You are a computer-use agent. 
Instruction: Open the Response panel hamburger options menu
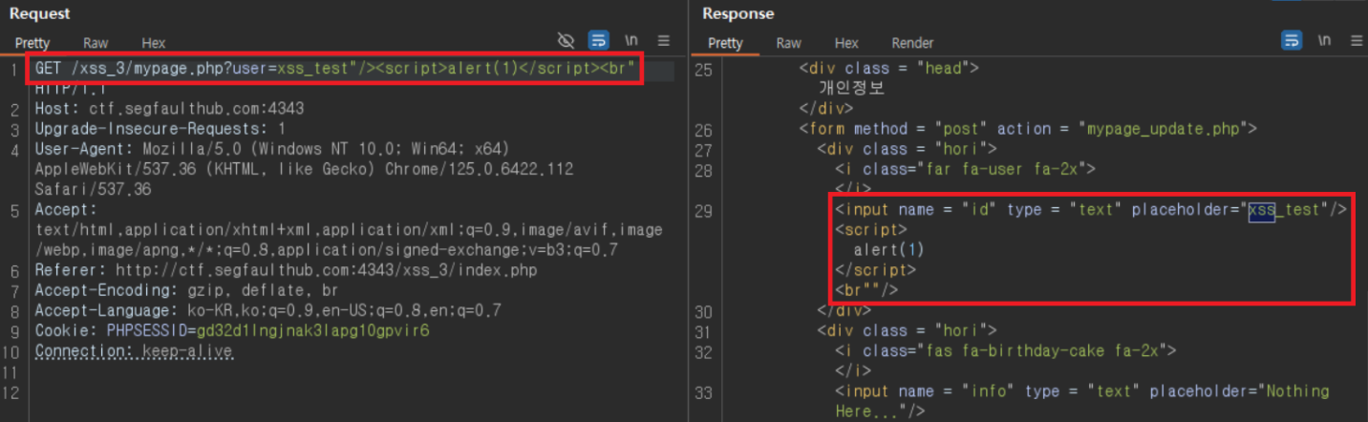tap(1356, 40)
